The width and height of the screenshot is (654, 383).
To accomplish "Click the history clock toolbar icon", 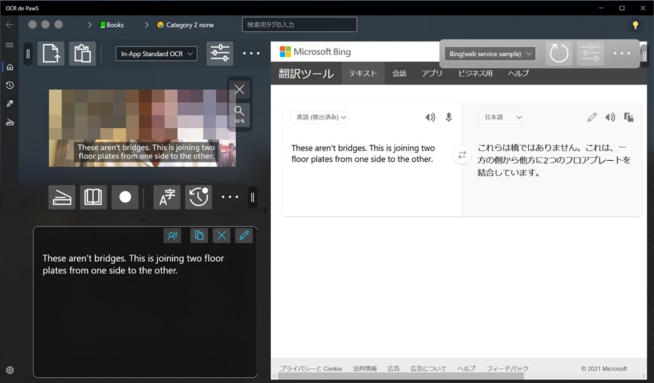I will point(199,197).
